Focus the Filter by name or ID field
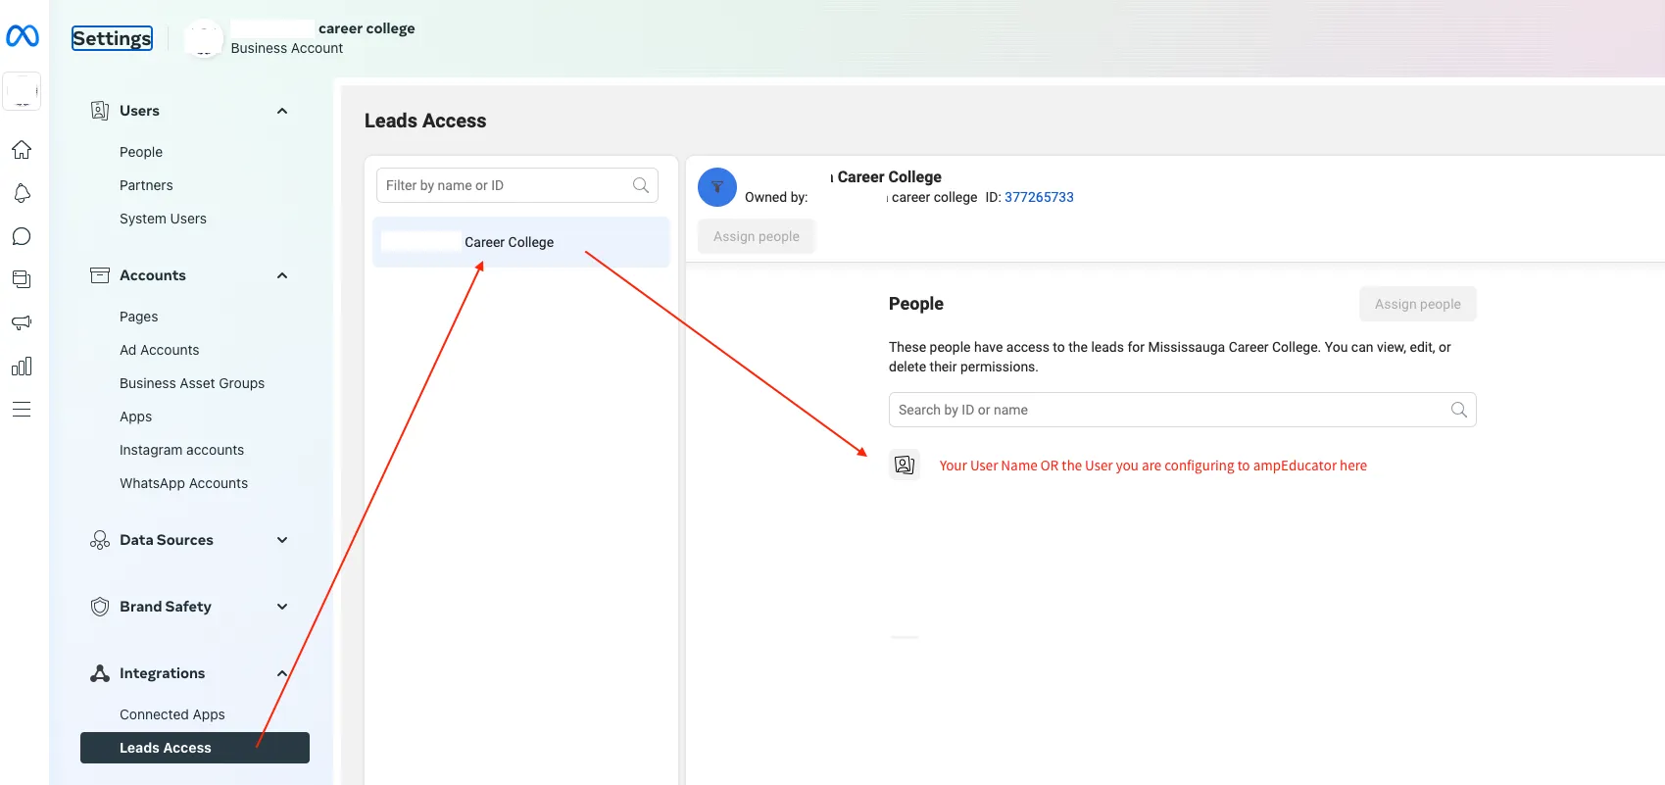1665x785 pixels. 517,185
